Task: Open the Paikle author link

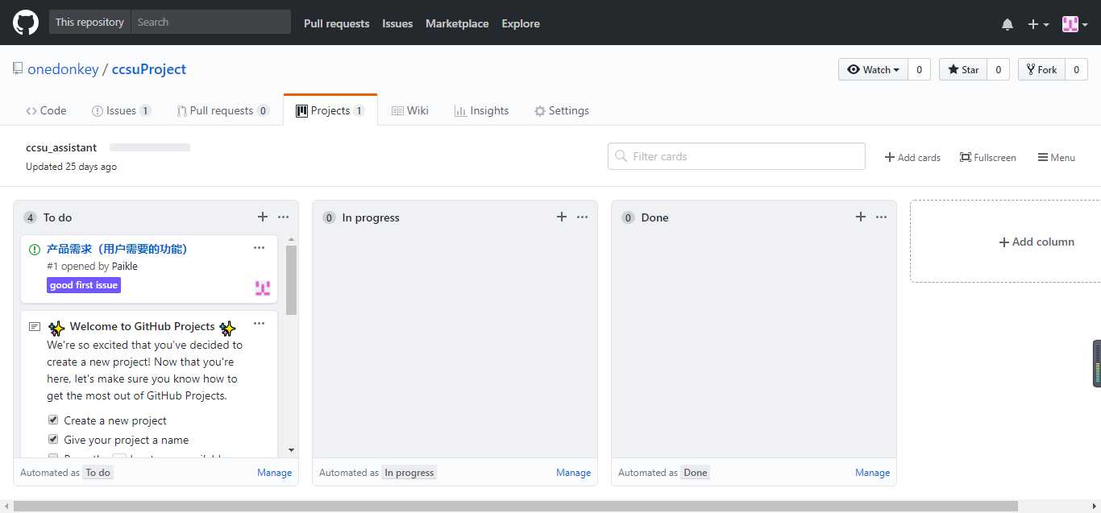Action: 125,267
